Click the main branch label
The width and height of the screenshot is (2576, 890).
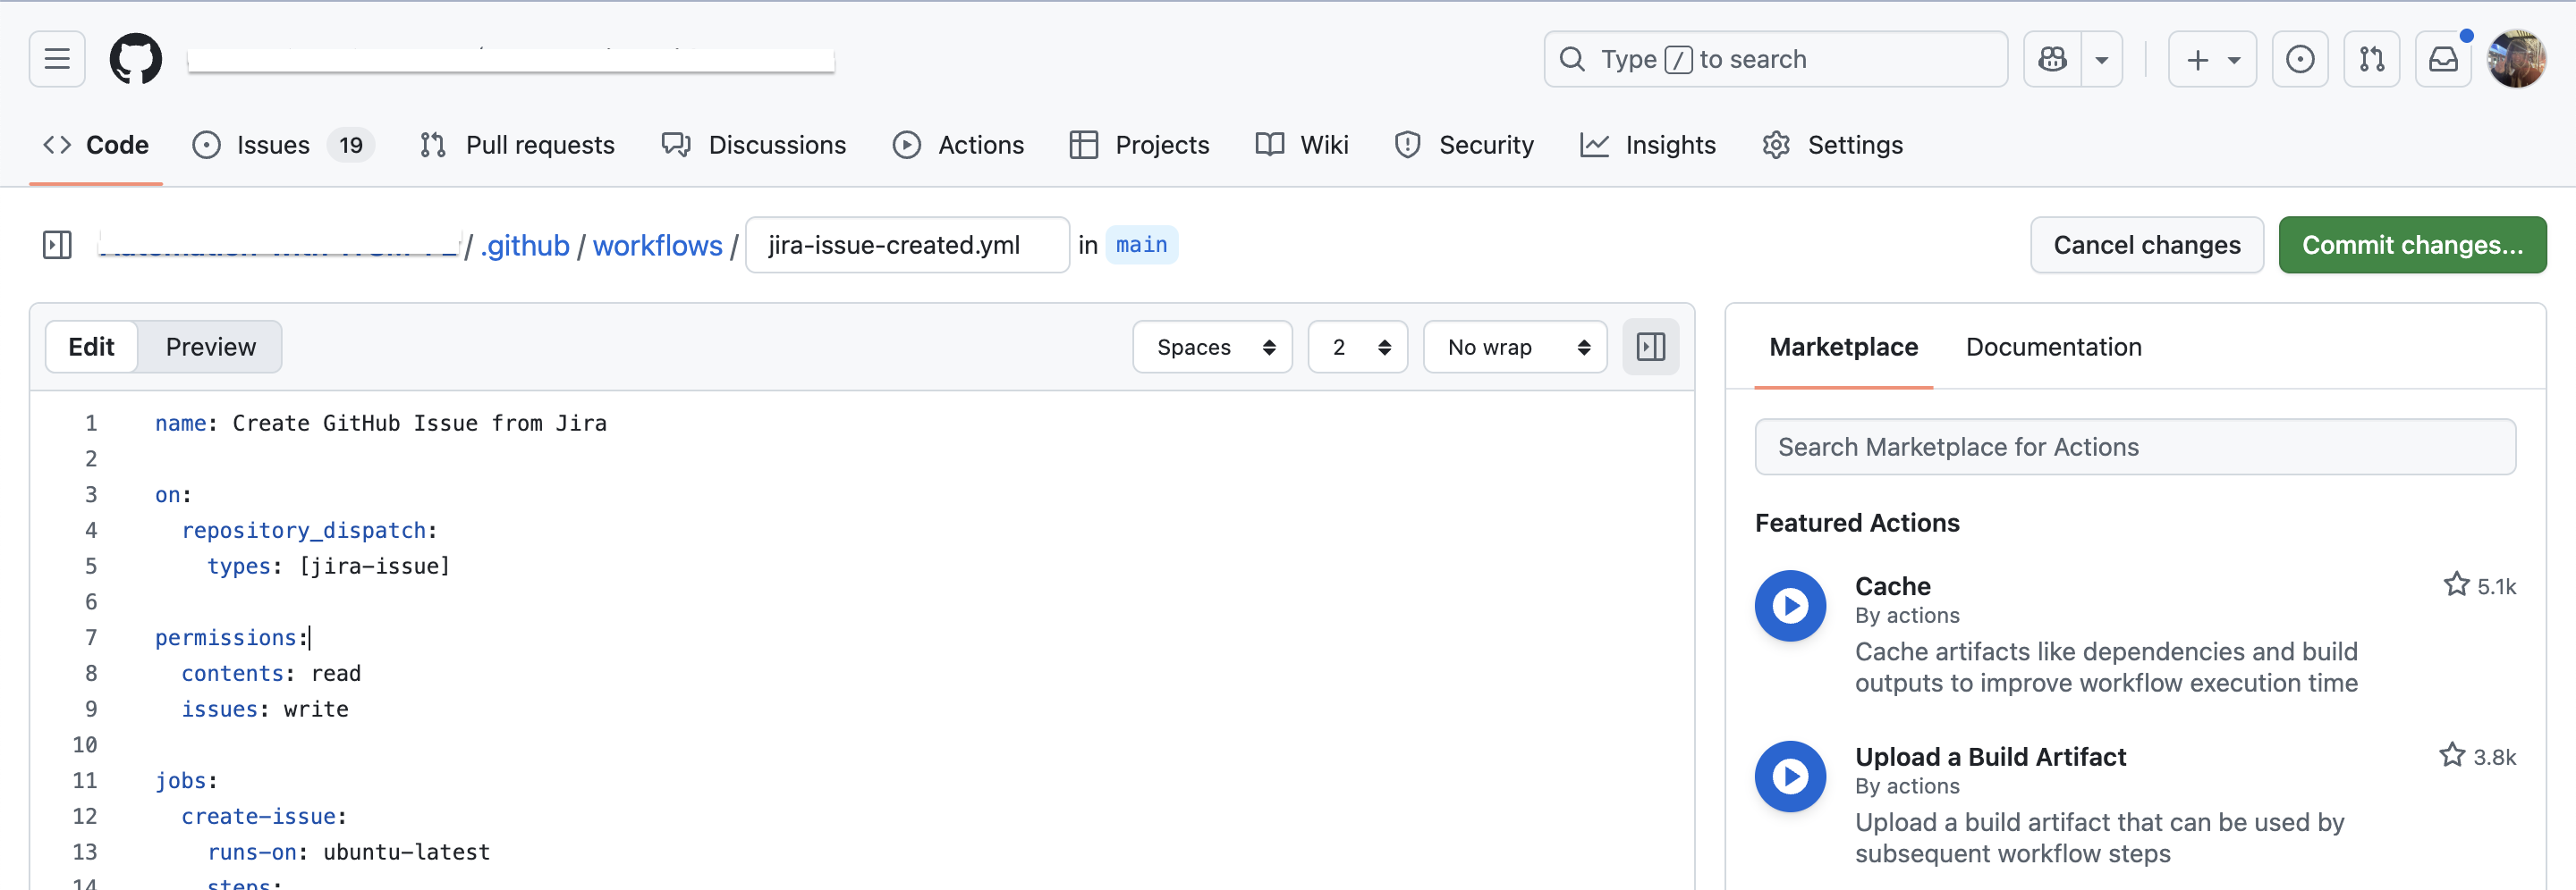click(x=1141, y=245)
